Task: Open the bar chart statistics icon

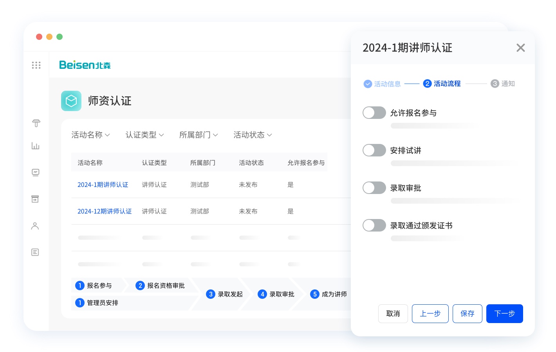Action: [x=36, y=146]
